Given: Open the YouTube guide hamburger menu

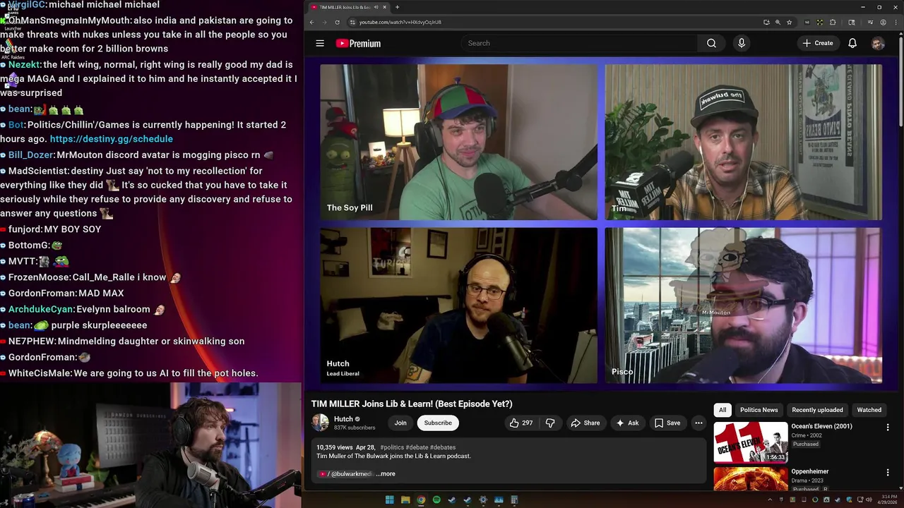Looking at the screenshot, I should 320,43.
